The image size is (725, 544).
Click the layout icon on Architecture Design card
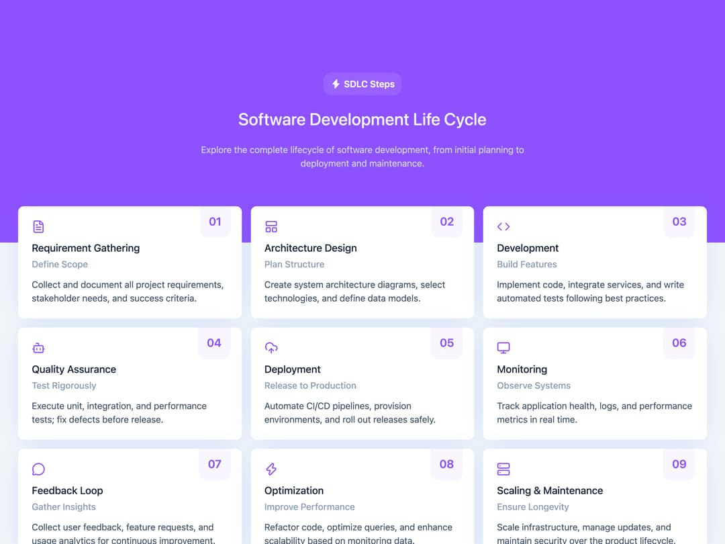271,226
